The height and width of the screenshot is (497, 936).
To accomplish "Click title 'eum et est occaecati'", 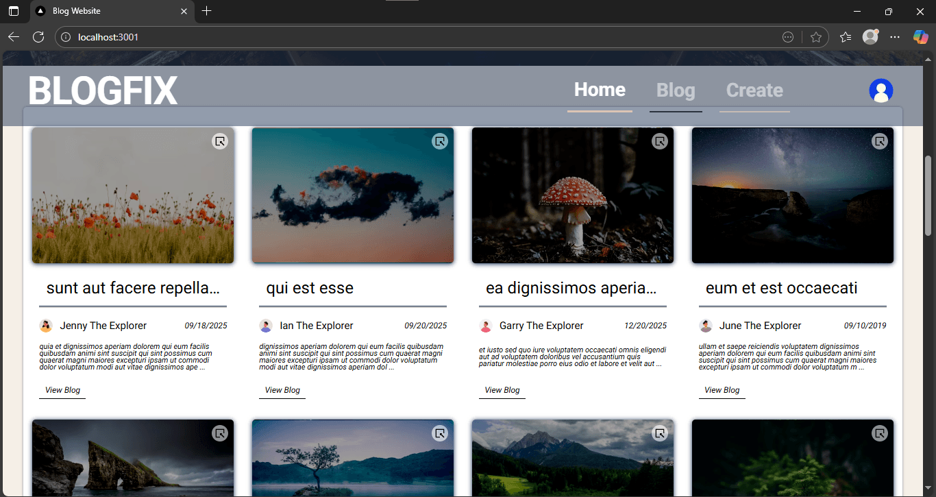I will tap(782, 288).
